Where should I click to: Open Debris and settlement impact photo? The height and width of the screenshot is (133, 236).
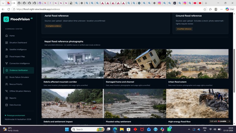point(72,103)
